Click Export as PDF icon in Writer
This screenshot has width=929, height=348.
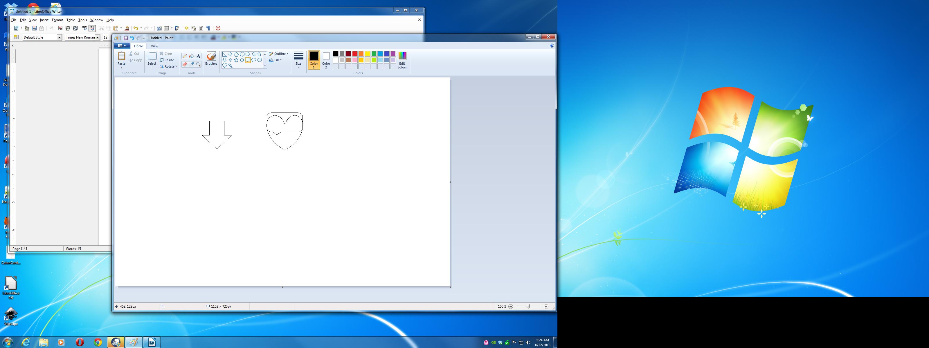click(60, 28)
